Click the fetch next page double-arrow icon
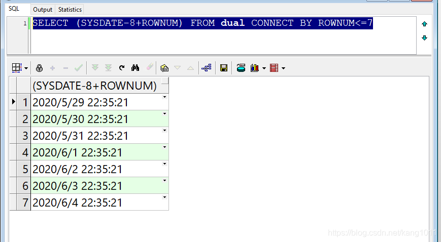The height and width of the screenshot is (242, 441). coord(95,67)
